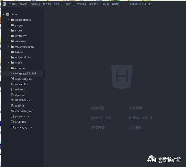Click the components folder icon
The width and height of the screenshot is (186, 167).
(x=12, y=20)
